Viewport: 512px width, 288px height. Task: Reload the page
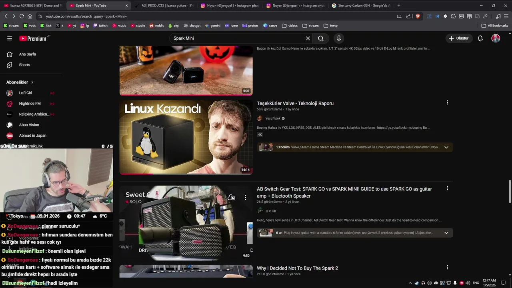(x=22, y=16)
